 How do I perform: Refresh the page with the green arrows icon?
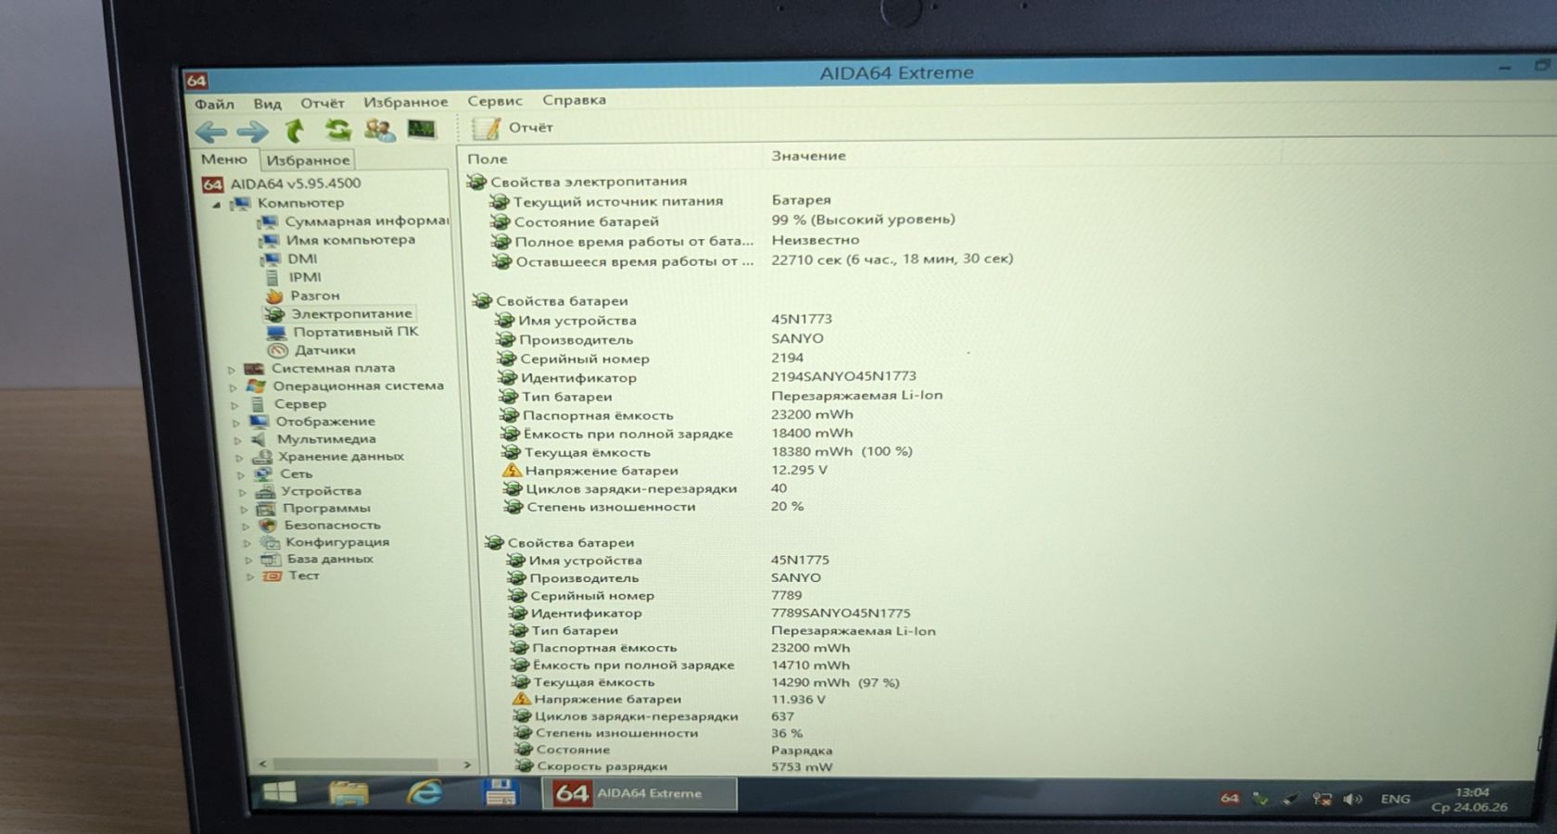337,130
